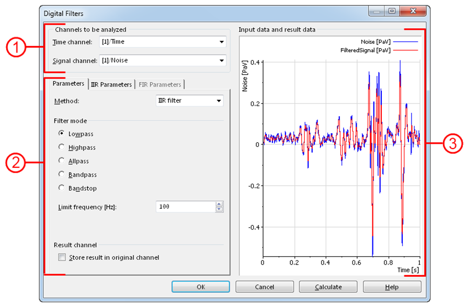
Task: Choose the Bandstop radio option
Action: click(62, 188)
